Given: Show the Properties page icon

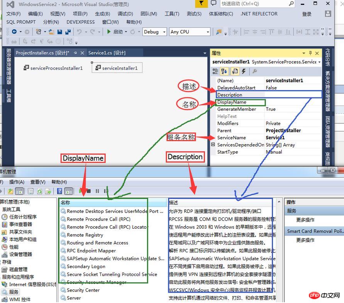Looking at the screenshot, I should tap(235, 71).
